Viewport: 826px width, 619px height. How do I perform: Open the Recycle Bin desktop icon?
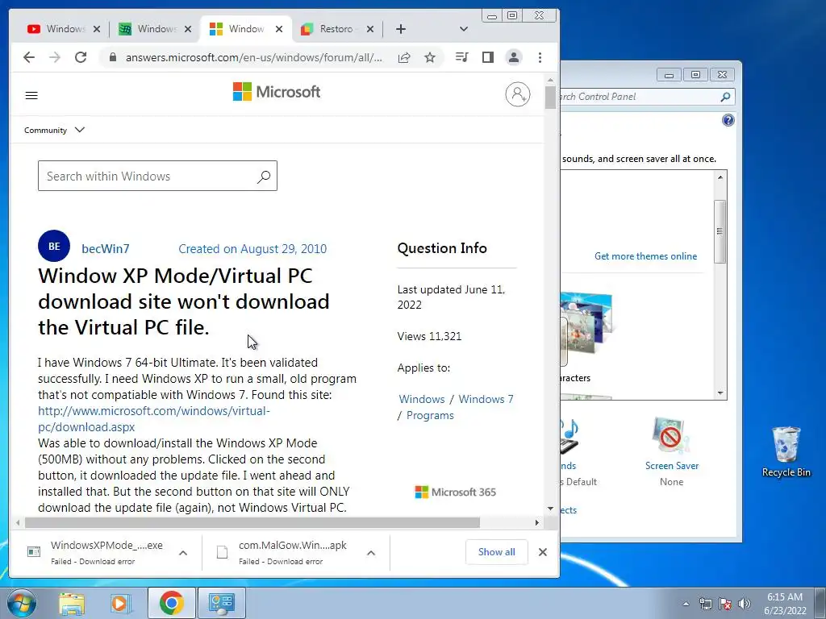point(786,451)
